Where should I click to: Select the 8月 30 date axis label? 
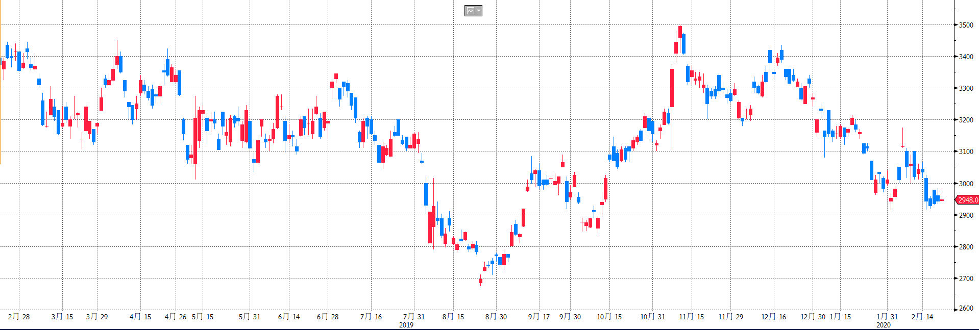[496, 317]
